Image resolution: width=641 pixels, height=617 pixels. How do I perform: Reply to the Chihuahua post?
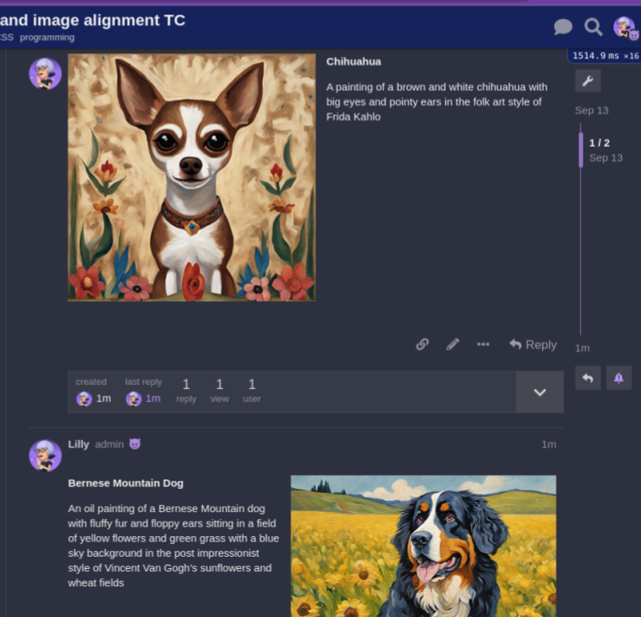533,345
